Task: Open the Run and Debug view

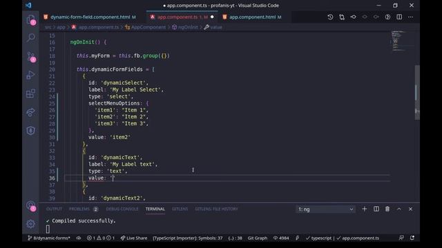Action: [30, 75]
